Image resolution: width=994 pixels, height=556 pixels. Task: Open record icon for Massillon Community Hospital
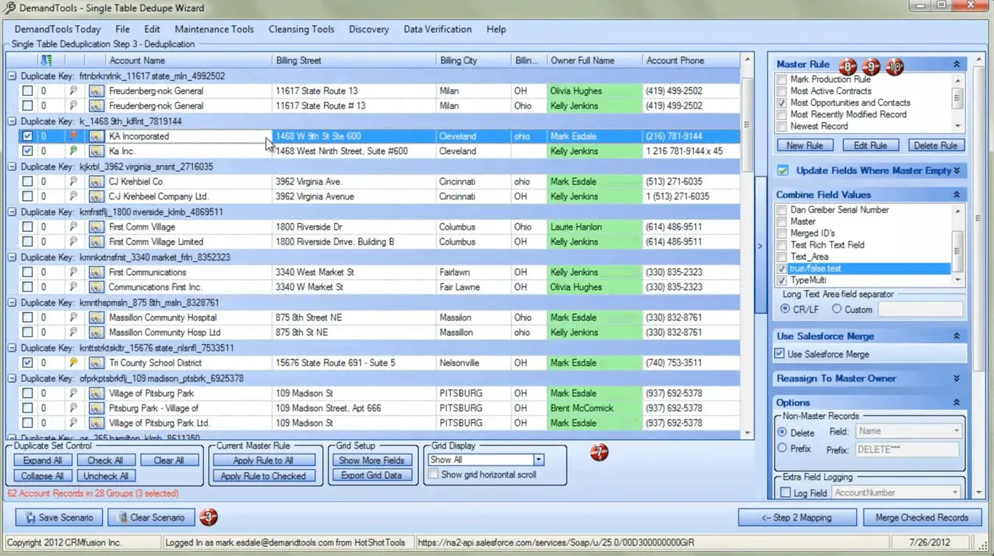96,317
